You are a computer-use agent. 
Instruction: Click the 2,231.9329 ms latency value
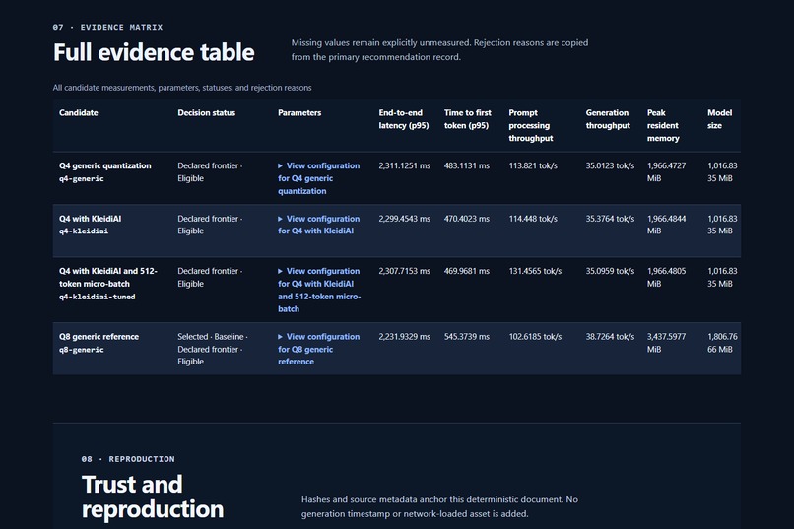click(404, 337)
